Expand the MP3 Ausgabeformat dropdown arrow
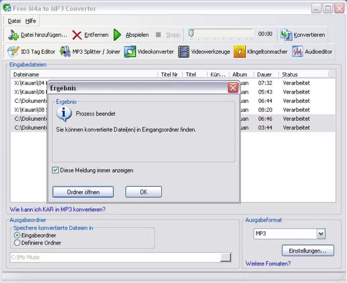 click(321, 234)
